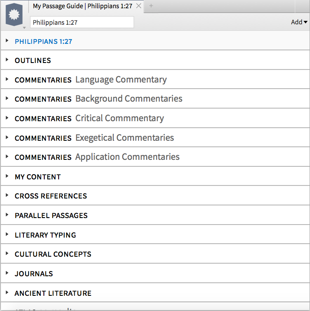Open the Add dropdown menu
This screenshot has height=311, width=310.
299,22
